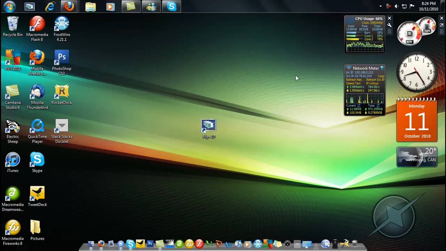The height and width of the screenshot is (251, 446).
Task: Click Refresh Net. in Network Meter
Action: (x=354, y=80)
